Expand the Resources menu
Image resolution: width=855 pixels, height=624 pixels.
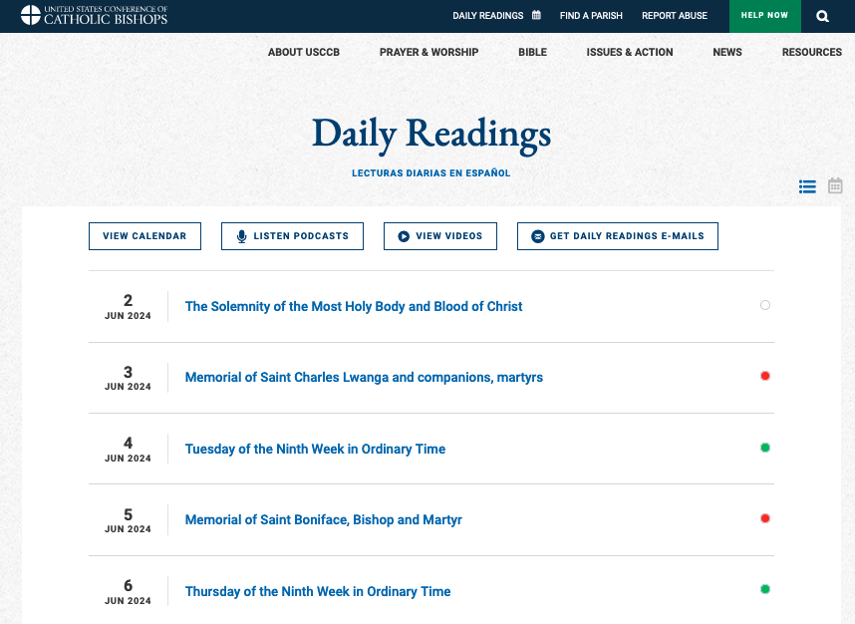pos(812,52)
